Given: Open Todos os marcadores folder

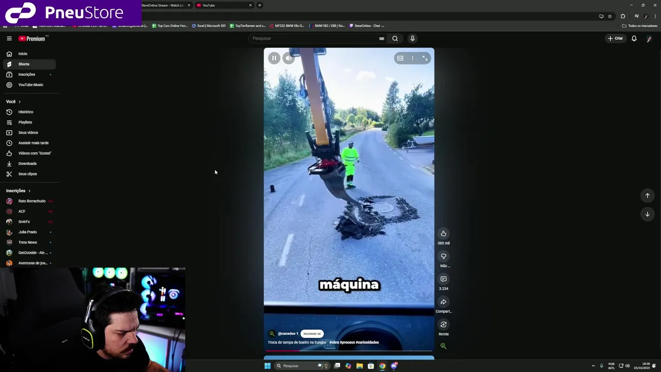Looking at the screenshot, I should (640, 26).
